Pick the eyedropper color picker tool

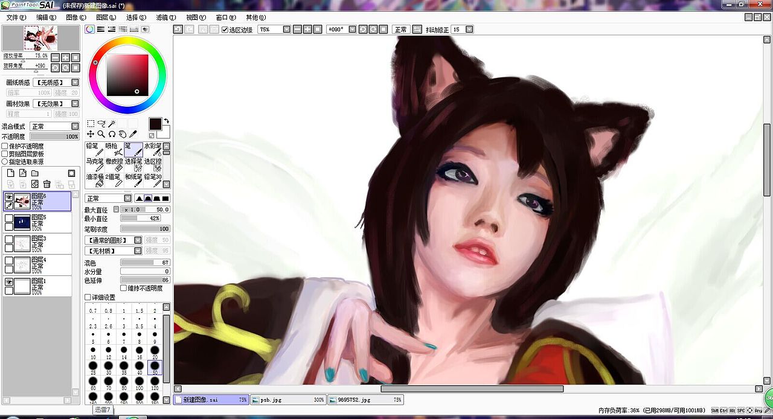point(133,134)
